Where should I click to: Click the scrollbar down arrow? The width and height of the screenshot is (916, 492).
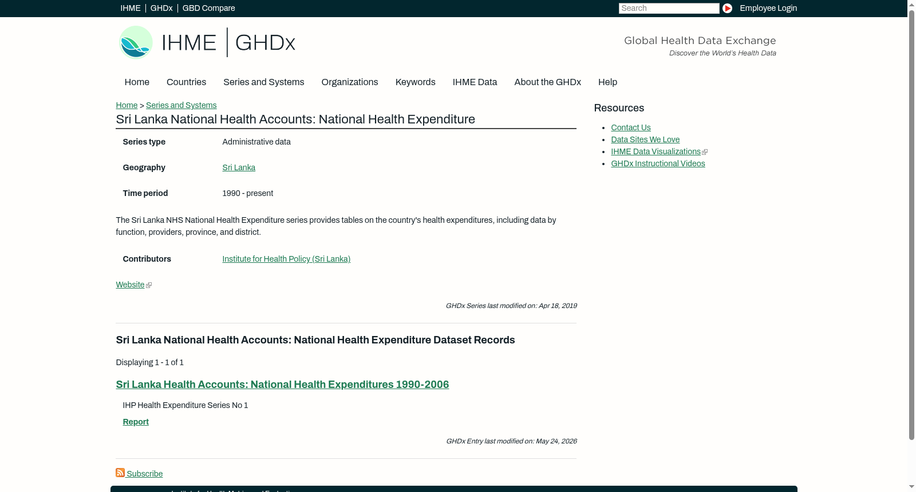(x=911, y=487)
